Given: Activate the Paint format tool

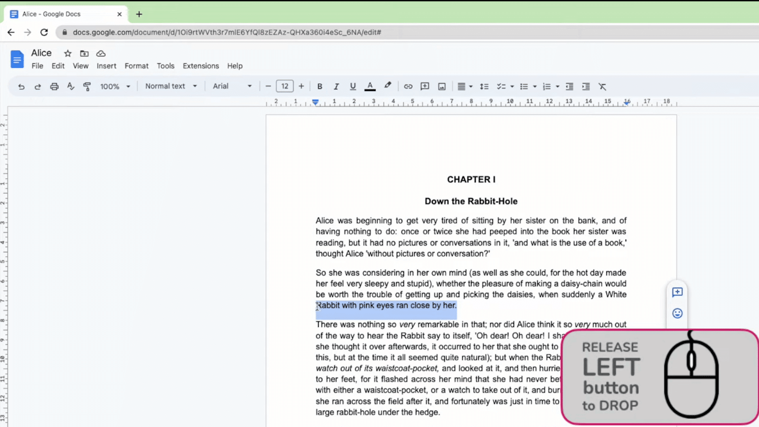Looking at the screenshot, I should [x=87, y=87].
